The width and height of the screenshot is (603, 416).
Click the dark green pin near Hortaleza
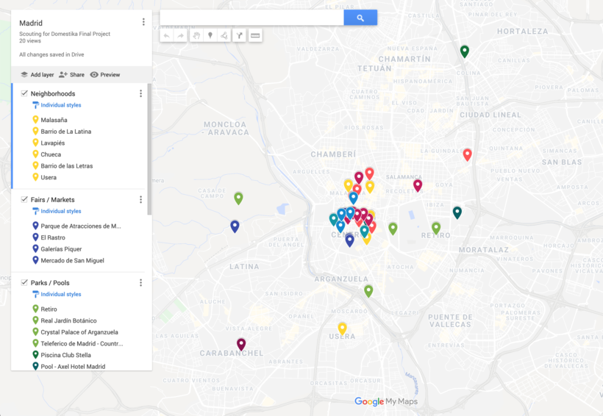click(x=465, y=51)
